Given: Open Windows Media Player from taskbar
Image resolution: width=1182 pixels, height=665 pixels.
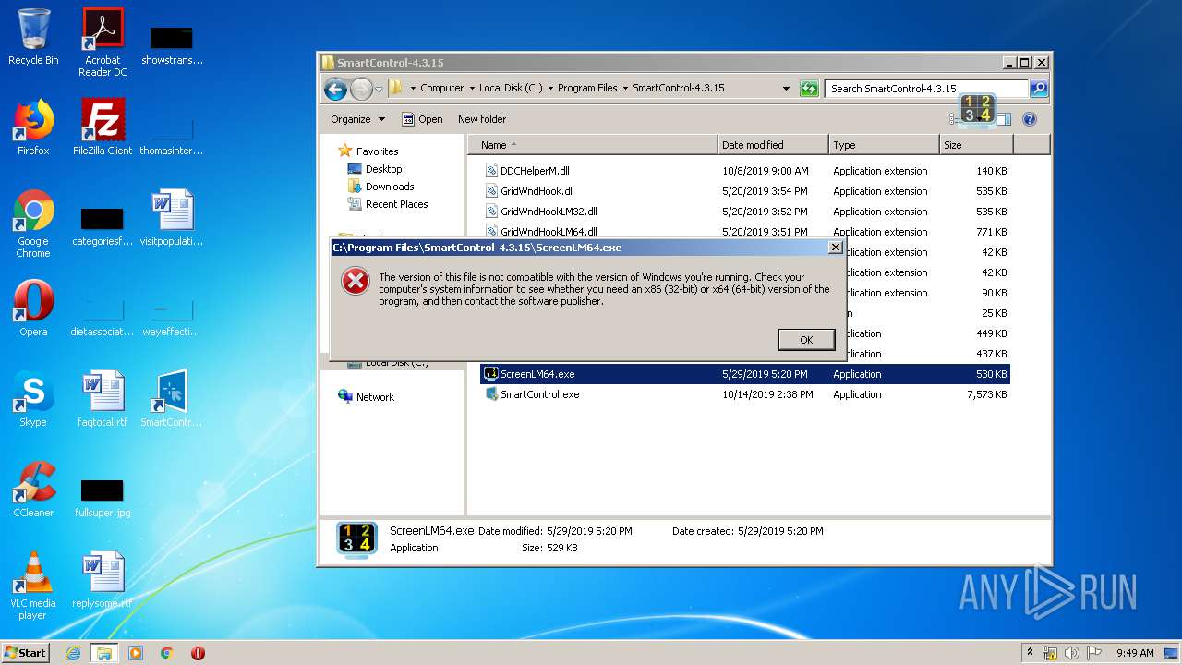Looking at the screenshot, I should [136, 653].
